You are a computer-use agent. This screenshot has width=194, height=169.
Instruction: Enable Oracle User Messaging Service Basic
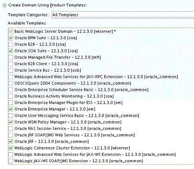tap(11, 115)
